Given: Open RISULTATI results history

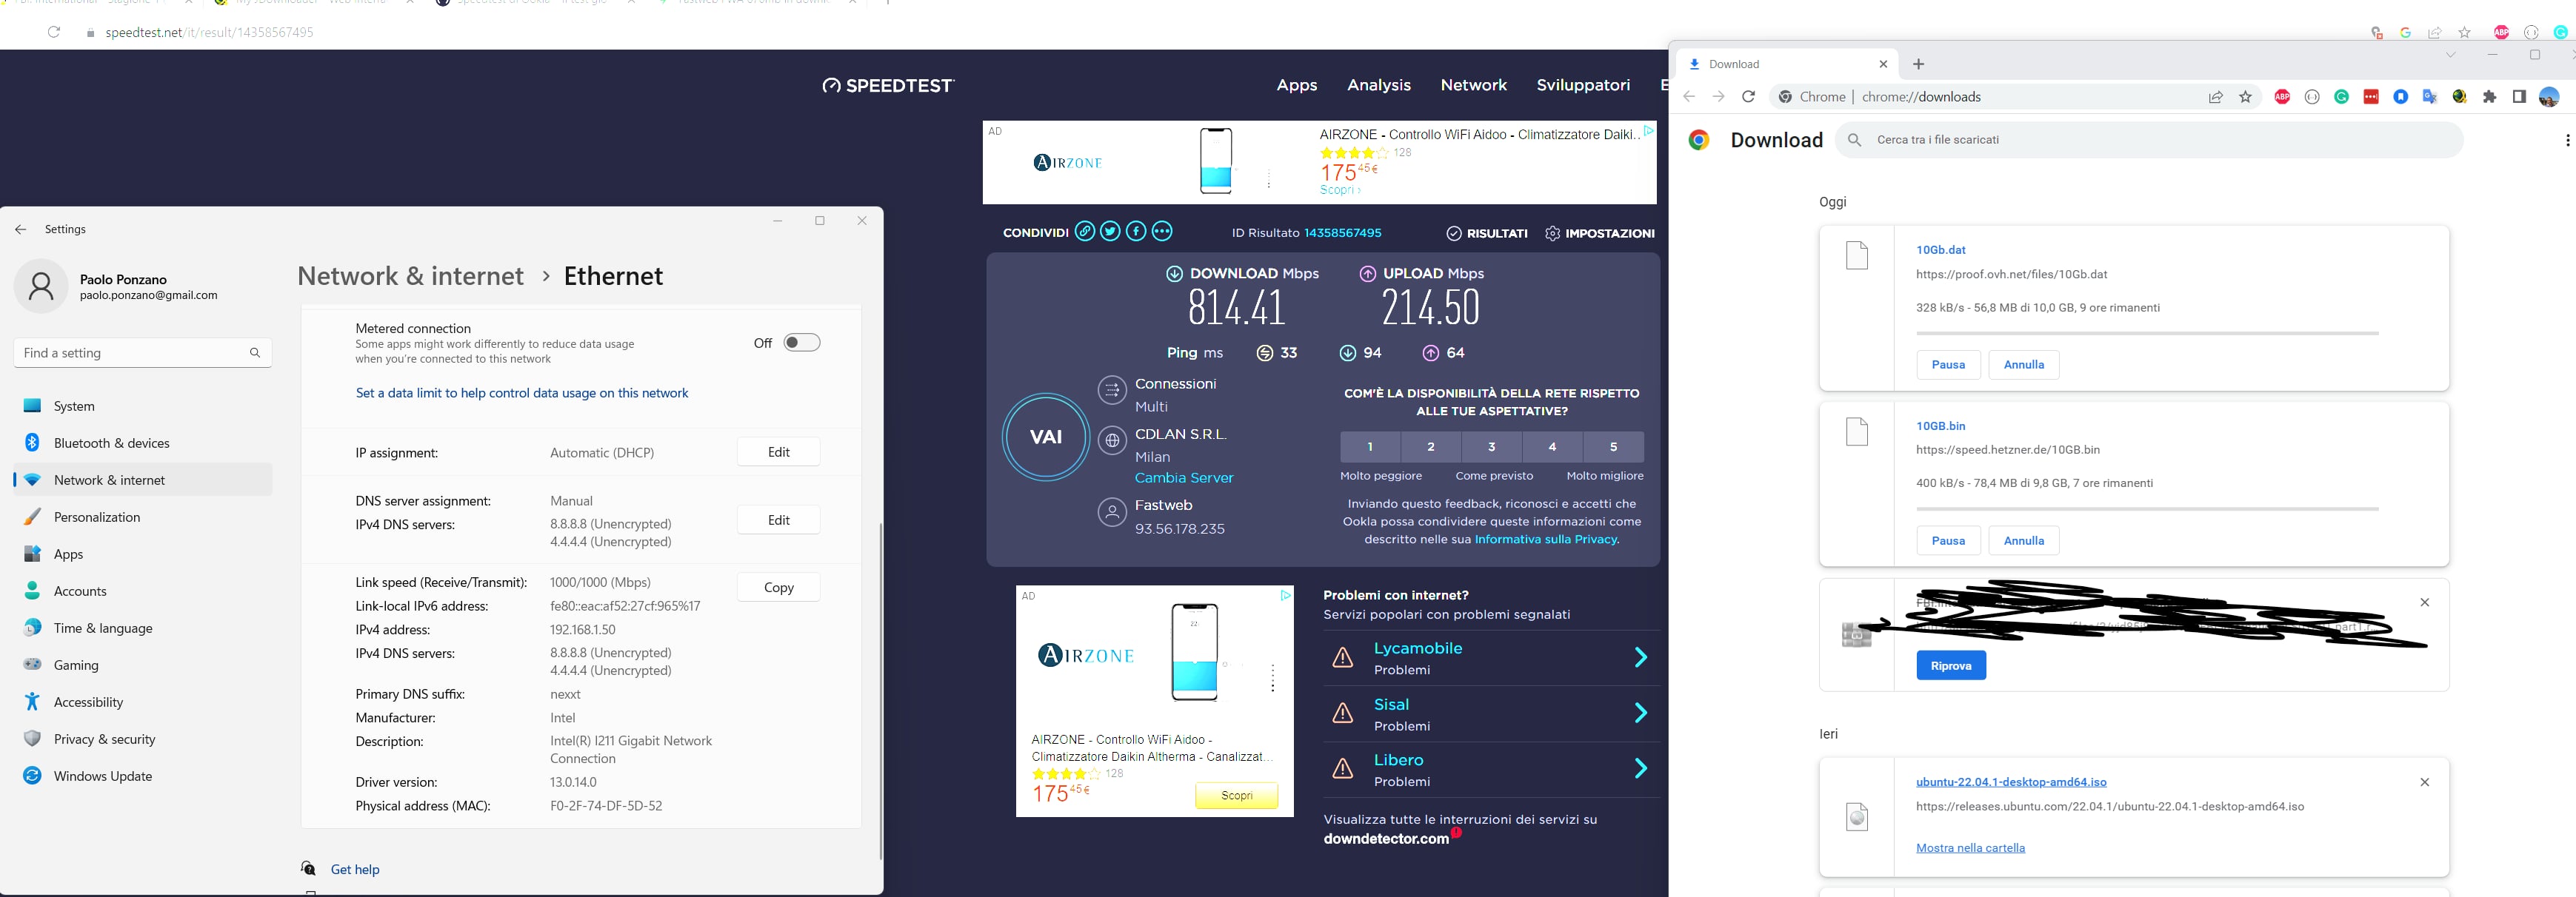Looking at the screenshot, I should tap(1487, 232).
